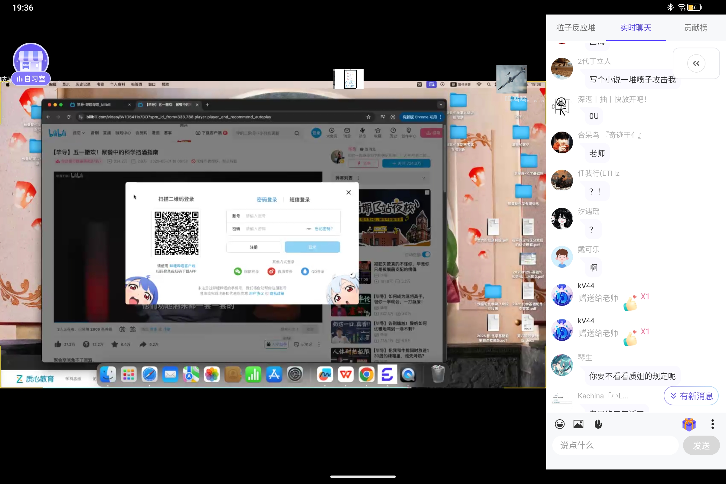The image size is (726, 484).
Task: Tap the username 戴可乐
Action: pos(588,249)
